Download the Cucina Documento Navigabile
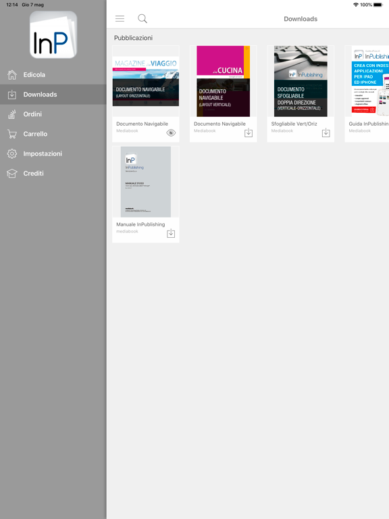 pyautogui.click(x=249, y=132)
